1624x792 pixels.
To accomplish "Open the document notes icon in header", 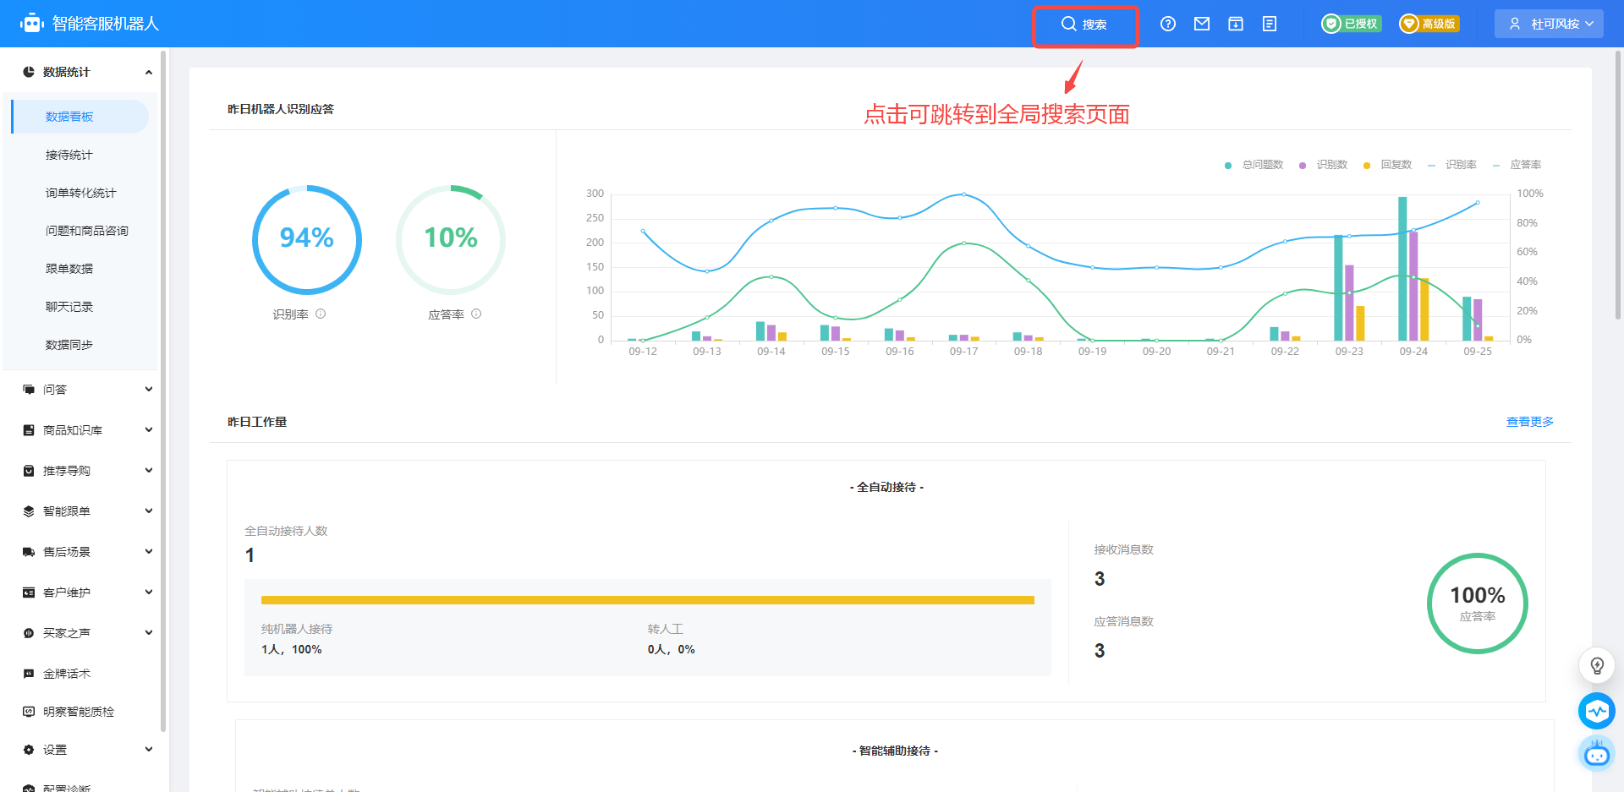I will pyautogui.click(x=1270, y=24).
